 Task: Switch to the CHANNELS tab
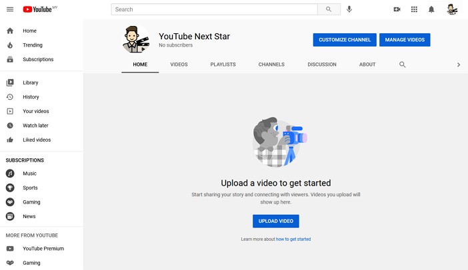click(271, 65)
